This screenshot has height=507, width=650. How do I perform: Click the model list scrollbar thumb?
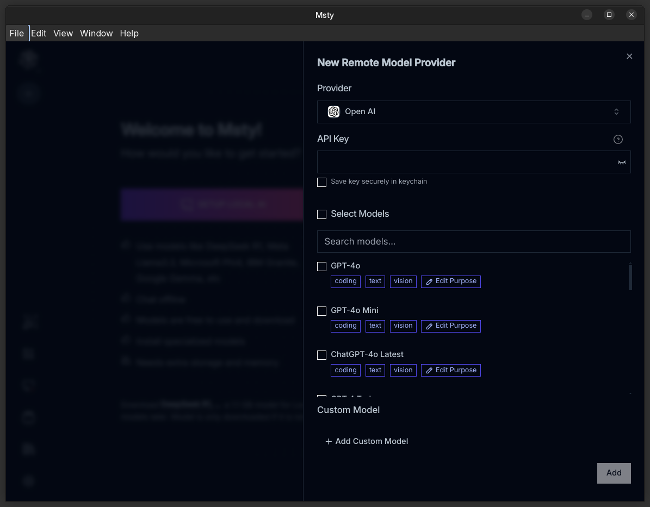[630, 277]
